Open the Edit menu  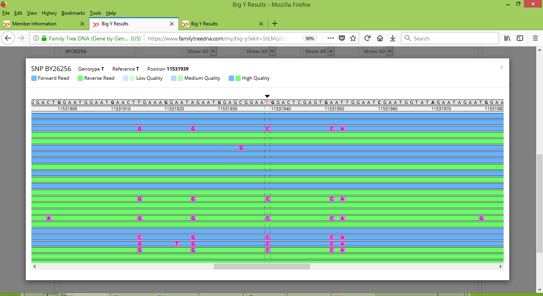(18, 13)
